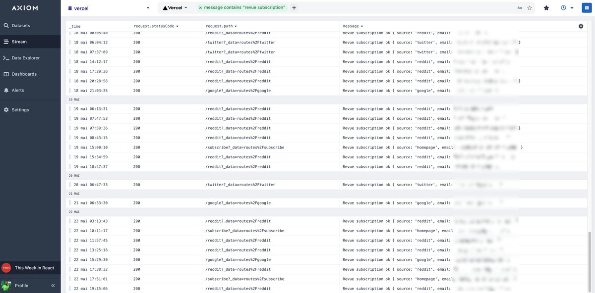Open the Alerts panel
595x293 pixels.
click(x=17, y=90)
